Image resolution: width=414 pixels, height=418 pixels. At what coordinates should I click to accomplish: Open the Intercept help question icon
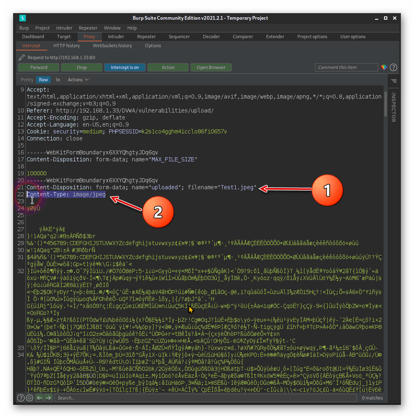click(393, 67)
